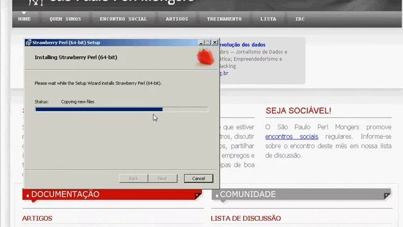
Task: Go to ENCONTRO SOCIAL menu item
Action: click(123, 19)
